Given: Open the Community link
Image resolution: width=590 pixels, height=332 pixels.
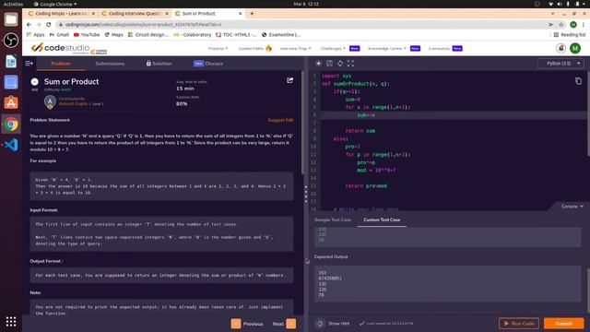Looking at the screenshot, I should click(x=439, y=49).
